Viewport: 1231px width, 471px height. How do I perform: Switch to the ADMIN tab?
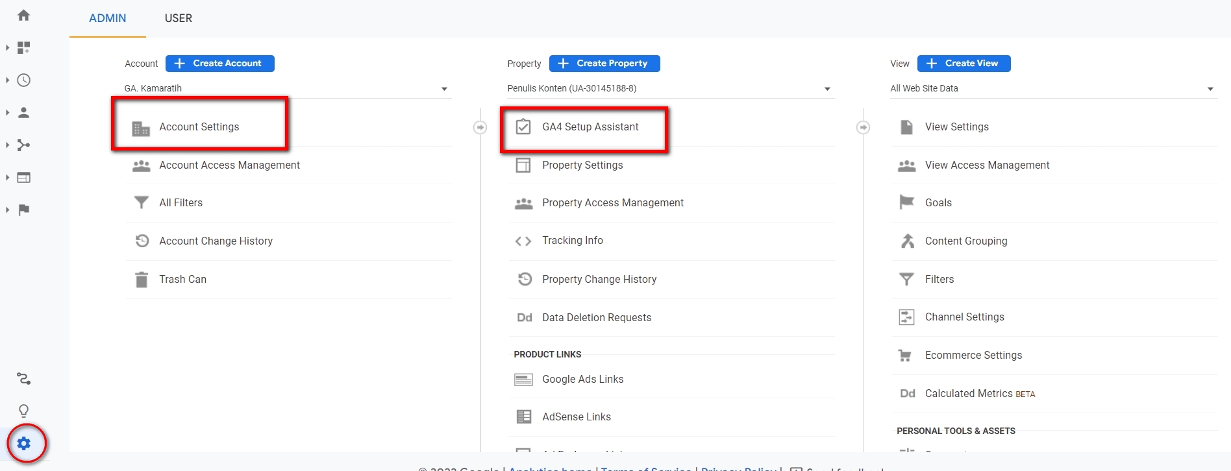[108, 18]
